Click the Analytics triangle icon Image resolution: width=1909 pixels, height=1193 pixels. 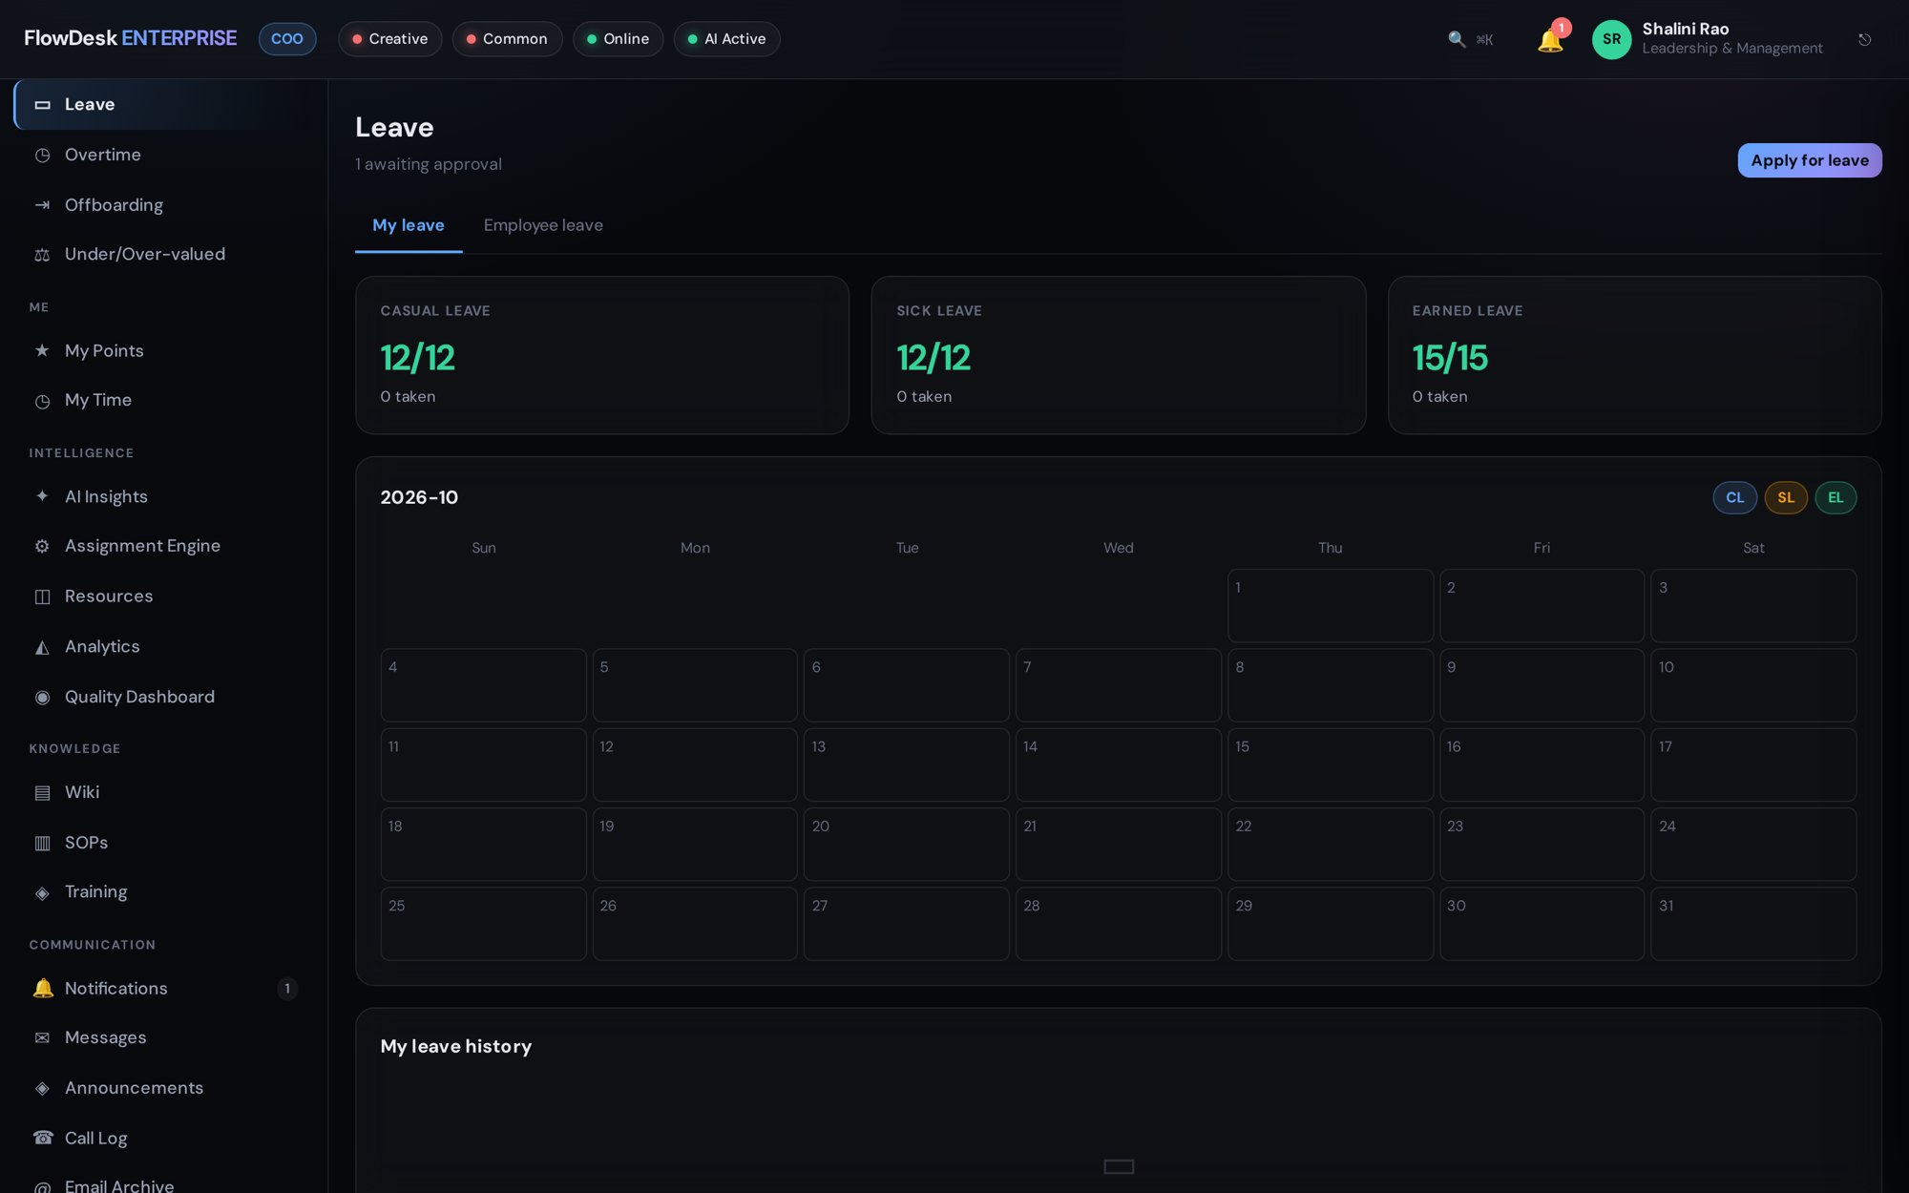click(42, 647)
